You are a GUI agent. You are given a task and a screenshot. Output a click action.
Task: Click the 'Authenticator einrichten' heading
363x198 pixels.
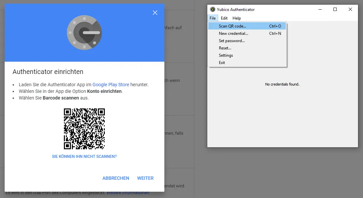pyautogui.click(x=48, y=72)
